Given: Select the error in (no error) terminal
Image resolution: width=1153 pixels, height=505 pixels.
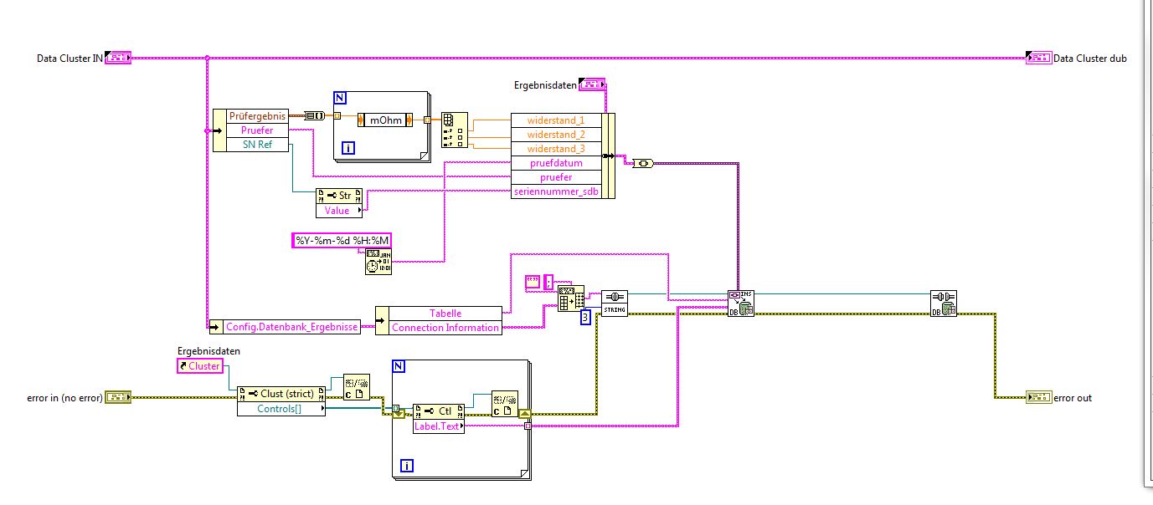Looking at the screenshot, I should 118,398.
